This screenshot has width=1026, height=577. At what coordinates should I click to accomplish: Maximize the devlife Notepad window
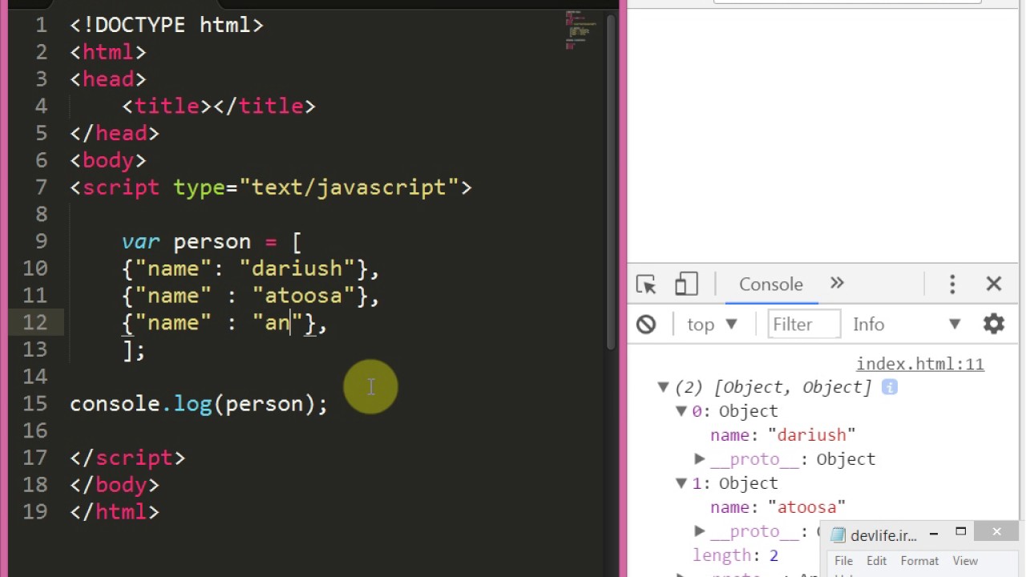[x=960, y=532]
